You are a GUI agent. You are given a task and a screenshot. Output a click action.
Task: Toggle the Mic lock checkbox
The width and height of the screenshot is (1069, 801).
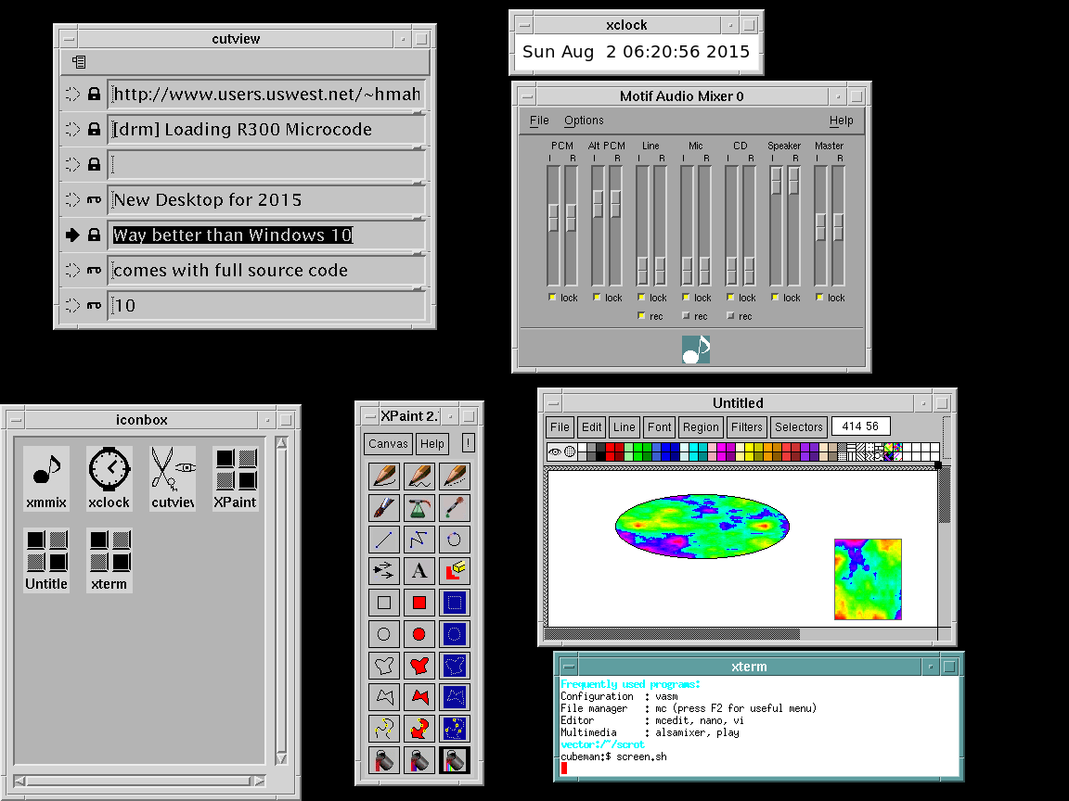point(686,297)
